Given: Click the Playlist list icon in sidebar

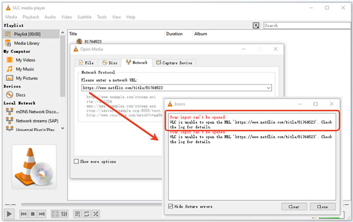Looking at the screenshot, I should [x=8, y=34].
